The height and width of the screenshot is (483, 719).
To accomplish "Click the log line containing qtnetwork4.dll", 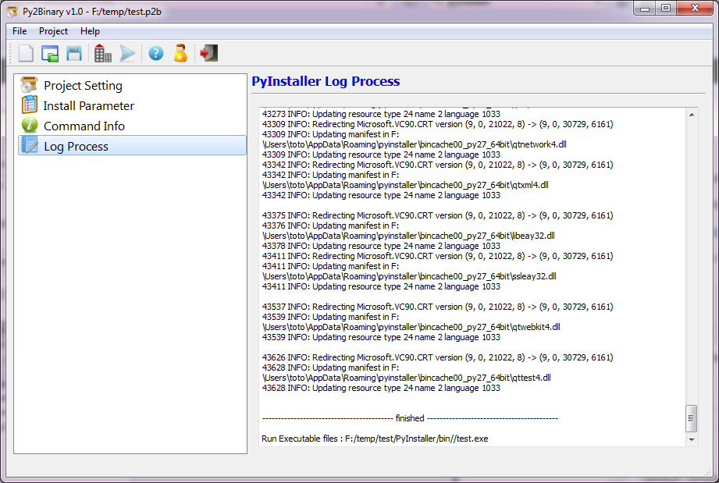I will click(414, 144).
